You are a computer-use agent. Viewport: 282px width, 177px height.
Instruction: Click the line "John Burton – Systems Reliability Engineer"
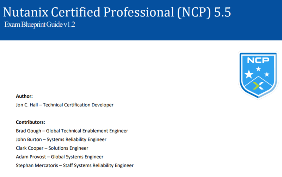[61, 139]
